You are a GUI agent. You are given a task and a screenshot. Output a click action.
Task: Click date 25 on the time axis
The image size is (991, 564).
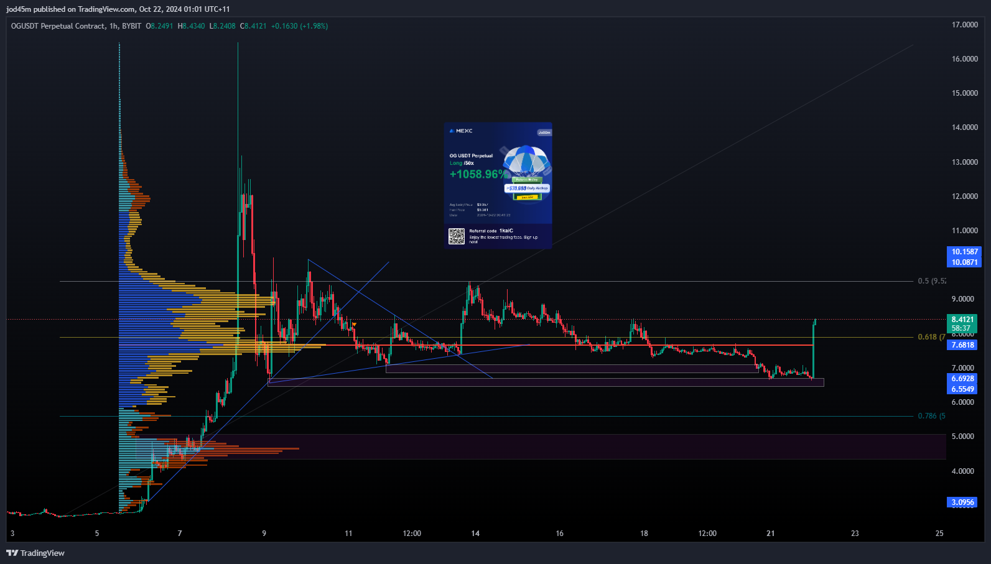click(939, 534)
